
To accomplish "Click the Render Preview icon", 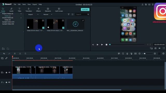I will click(x=119, y=53).
